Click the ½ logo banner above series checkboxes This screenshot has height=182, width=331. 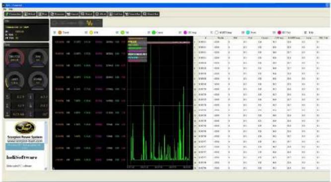click(76, 23)
